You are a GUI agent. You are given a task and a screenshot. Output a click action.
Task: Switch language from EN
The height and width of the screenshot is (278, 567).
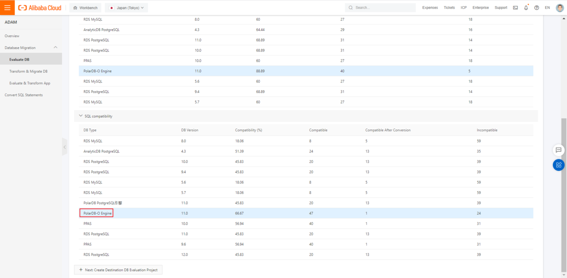coord(547,8)
